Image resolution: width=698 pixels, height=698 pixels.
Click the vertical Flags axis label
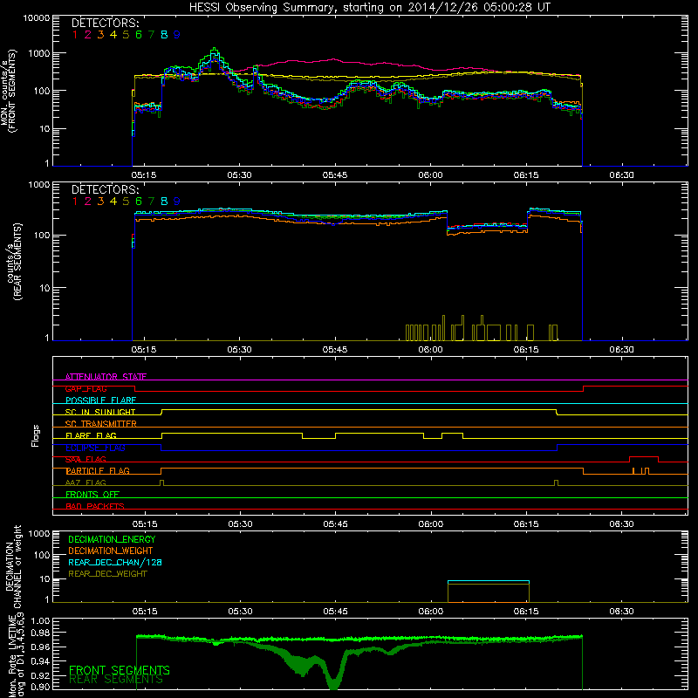click(35, 435)
